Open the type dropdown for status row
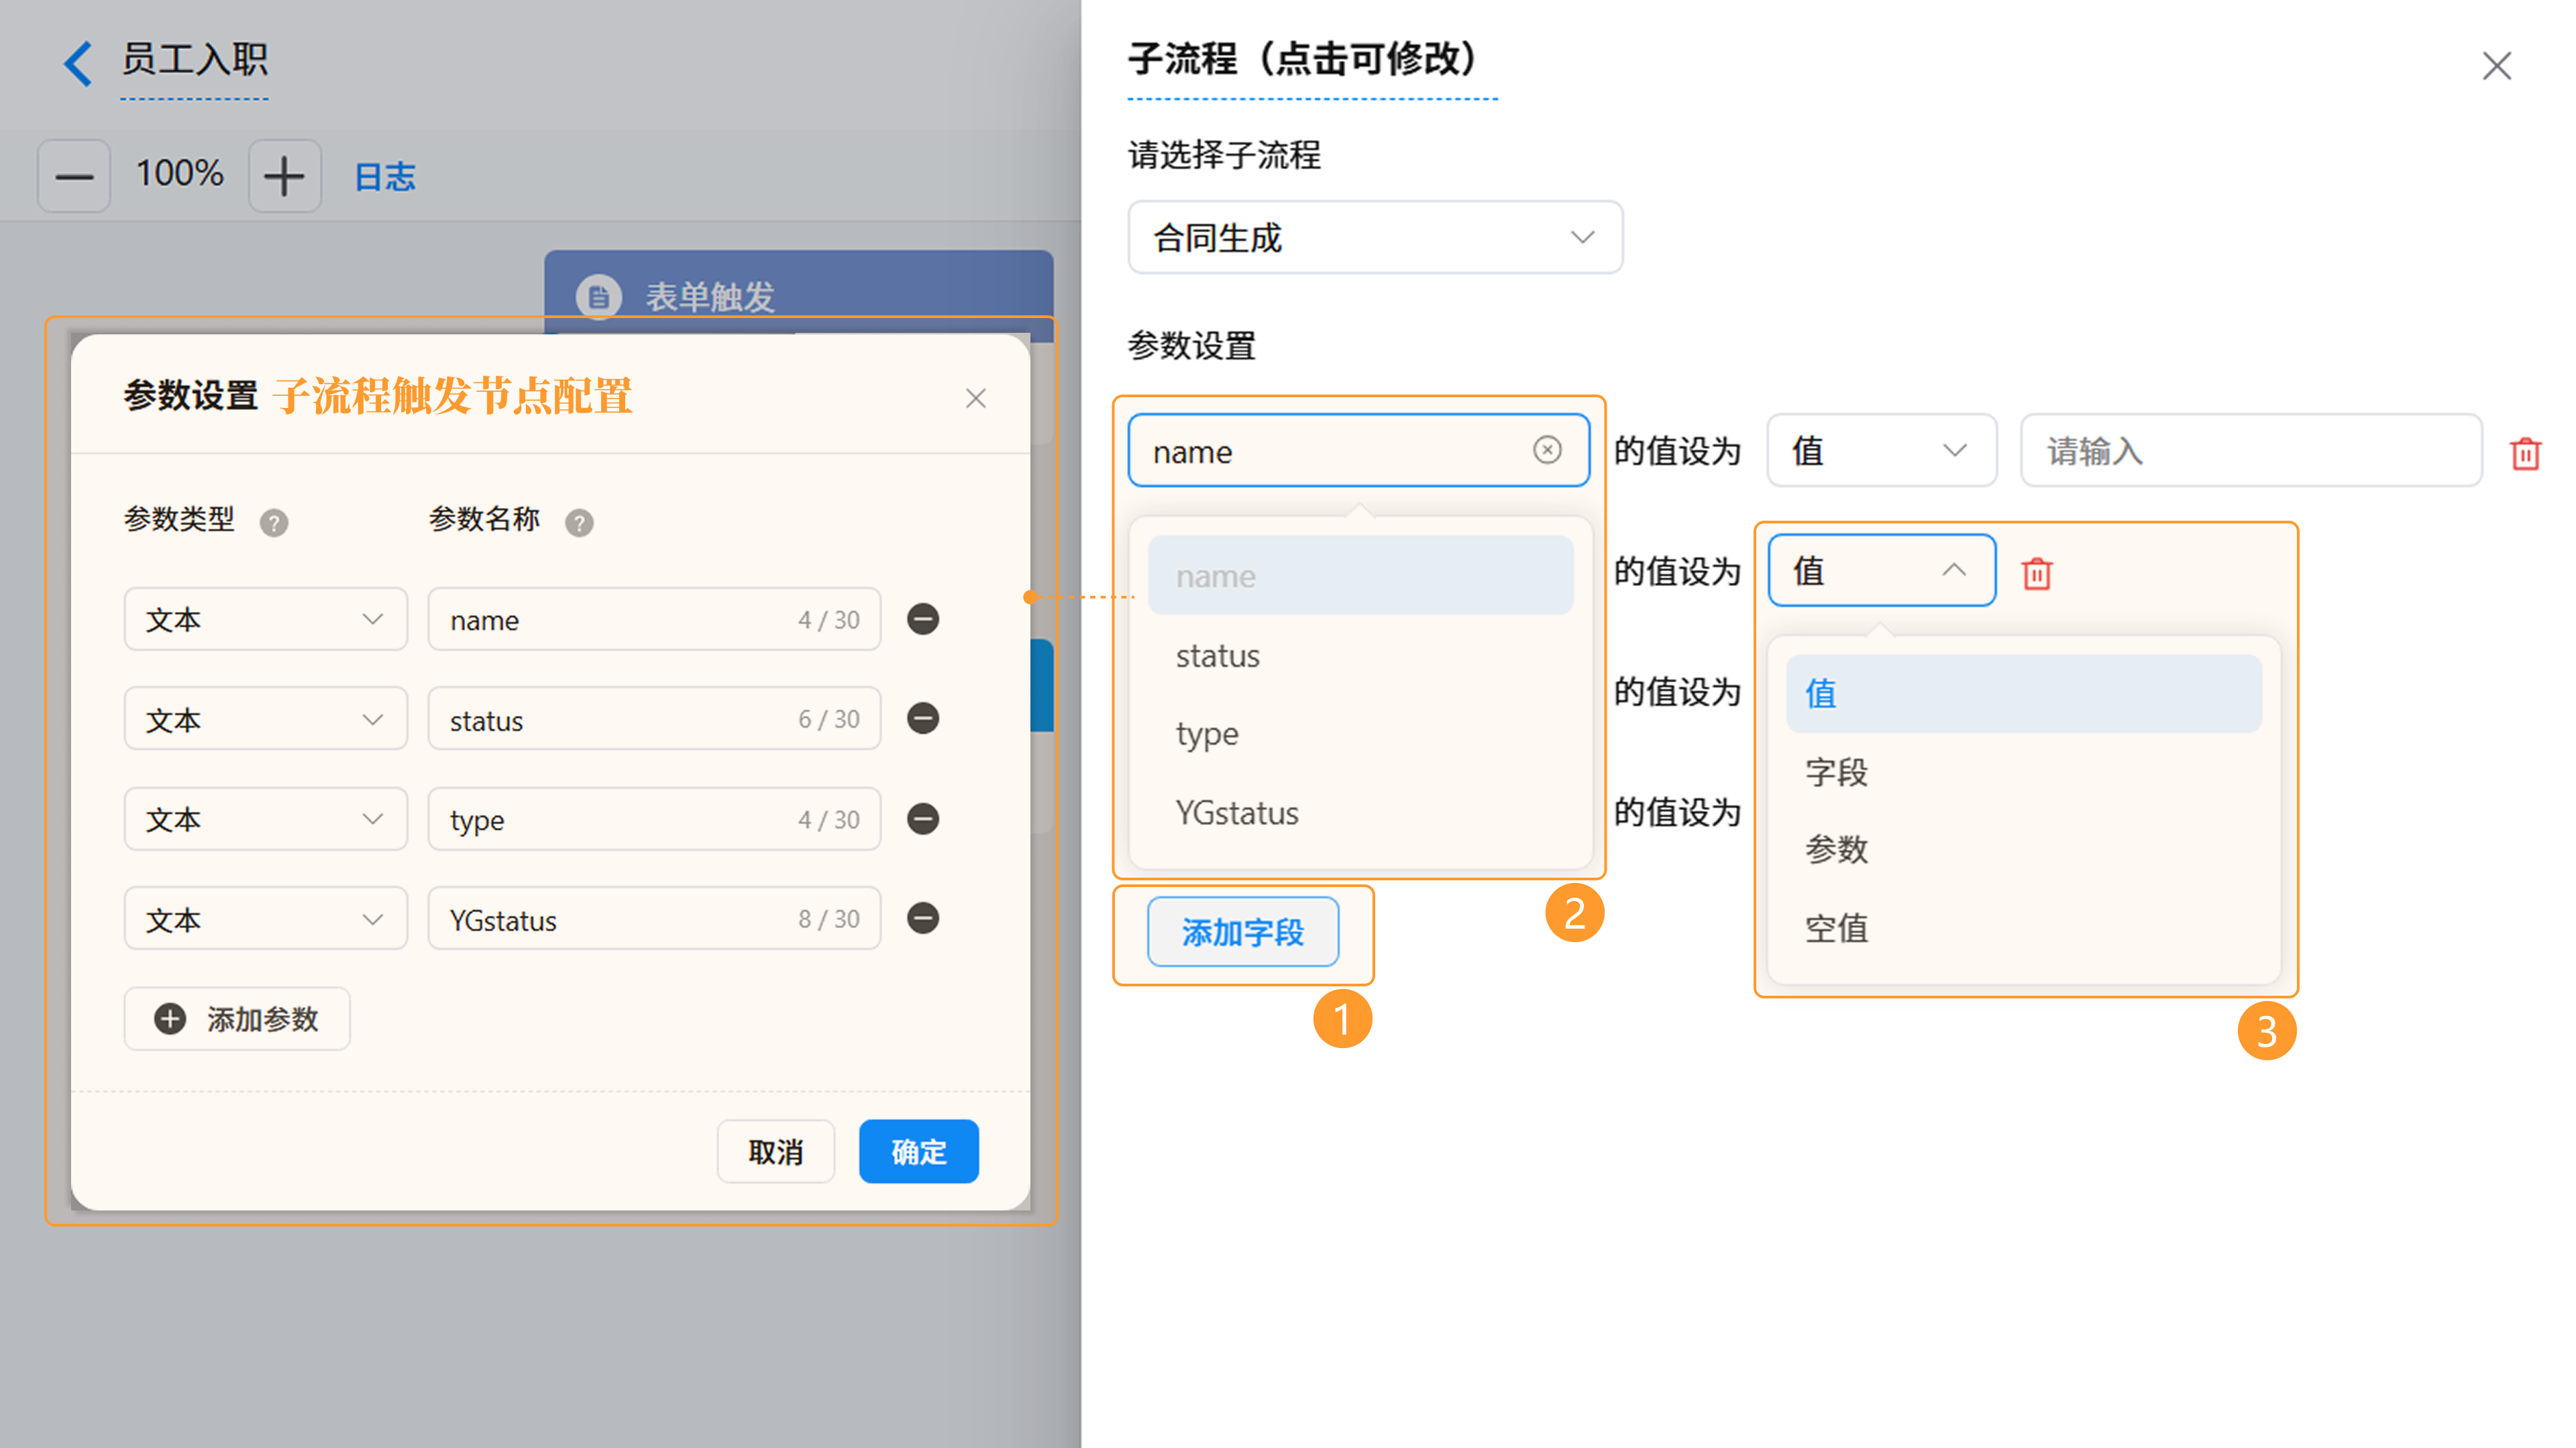The width and height of the screenshot is (2576, 1448). click(x=266, y=719)
